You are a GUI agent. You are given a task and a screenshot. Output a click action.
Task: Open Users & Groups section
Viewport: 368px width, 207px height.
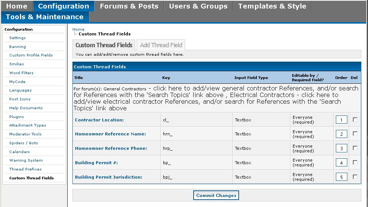point(198,6)
